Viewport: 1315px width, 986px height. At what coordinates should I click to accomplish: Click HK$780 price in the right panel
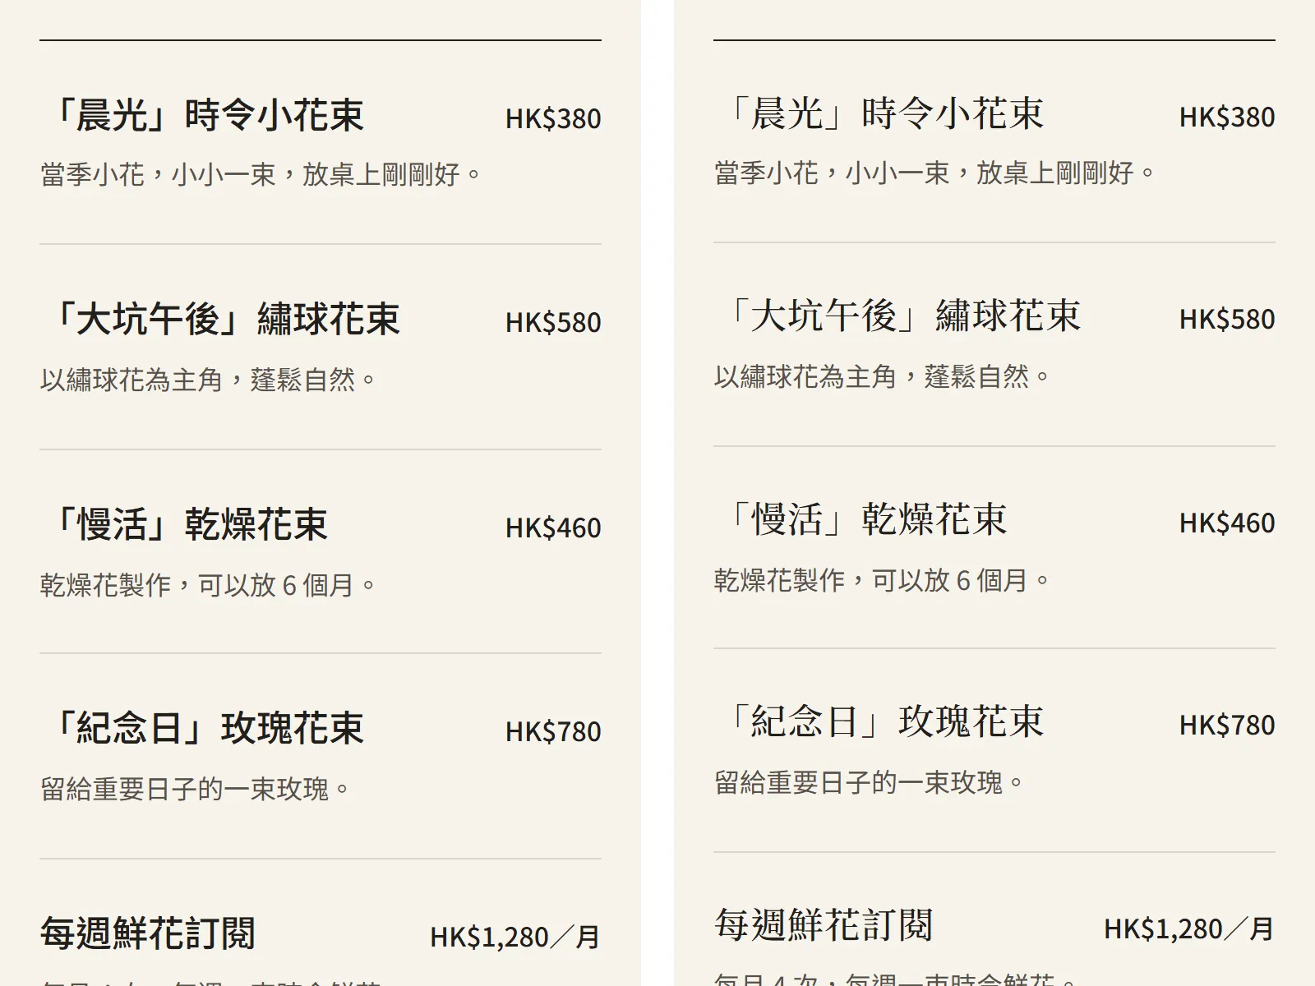click(1227, 725)
